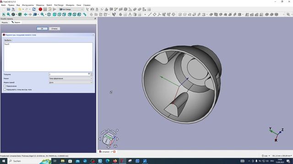Open the Правка menu

point(11,5)
